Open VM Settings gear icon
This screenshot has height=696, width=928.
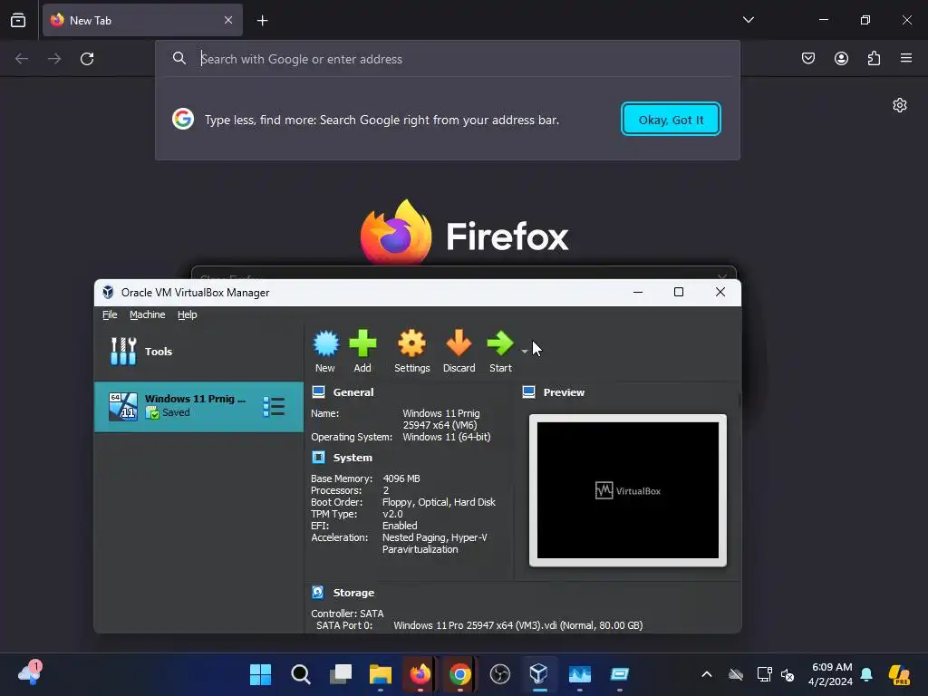[412, 352]
